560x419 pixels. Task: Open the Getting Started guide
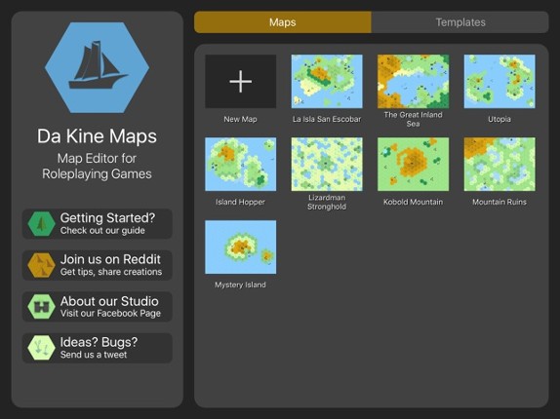coord(98,224)
